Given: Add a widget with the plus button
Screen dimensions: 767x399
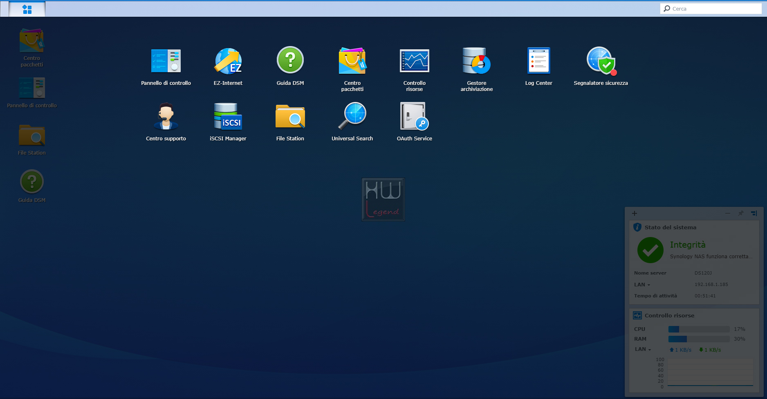Looking at the screenshot, I should (x=635, y=213).
